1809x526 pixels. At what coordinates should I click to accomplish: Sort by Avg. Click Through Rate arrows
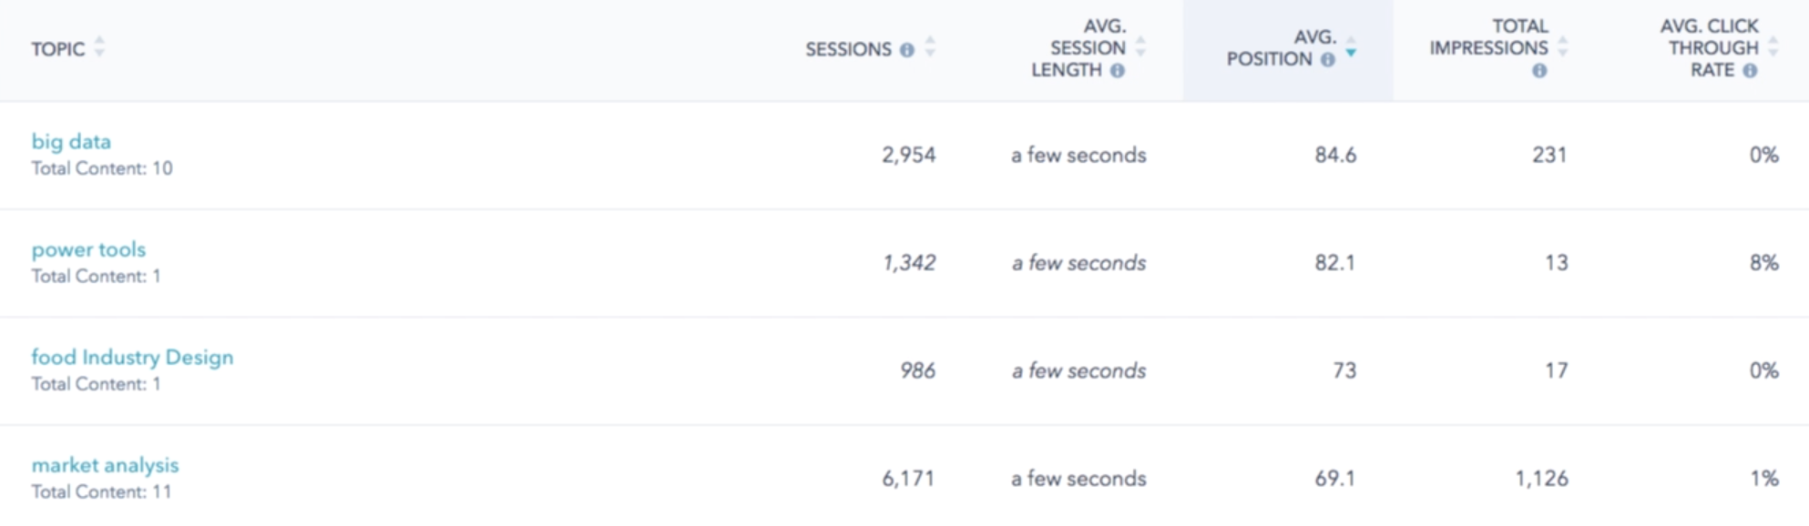click(x=1773, y=46)
